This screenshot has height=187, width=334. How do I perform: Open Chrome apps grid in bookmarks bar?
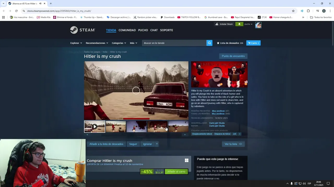point(3,17)
